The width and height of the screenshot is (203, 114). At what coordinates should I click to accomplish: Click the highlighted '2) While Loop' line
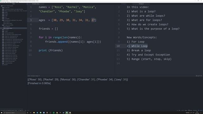(137, 46)
